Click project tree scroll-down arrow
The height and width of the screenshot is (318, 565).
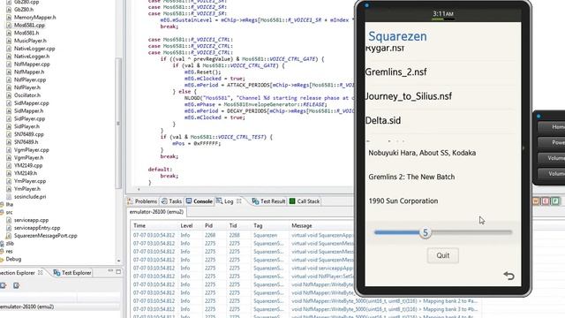[118, 261]
